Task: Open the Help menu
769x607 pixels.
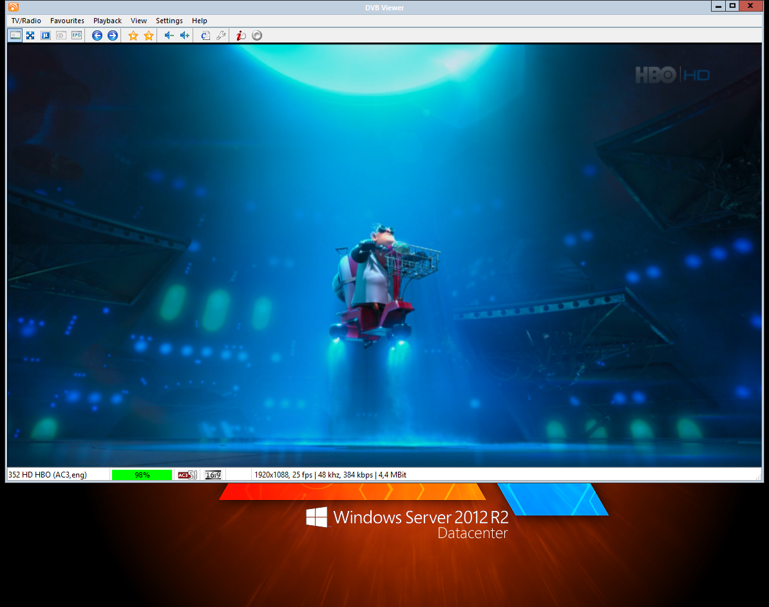Action: pyautogui.click(x=199, y=21)
